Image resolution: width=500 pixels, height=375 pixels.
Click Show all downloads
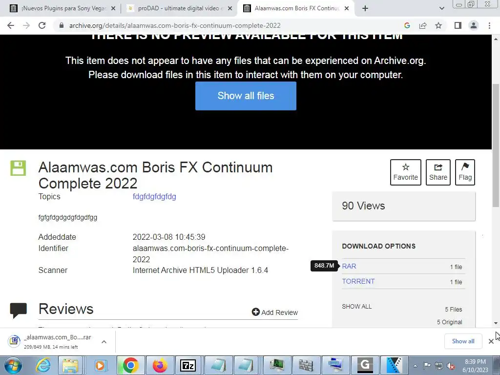tap(463, 341)
